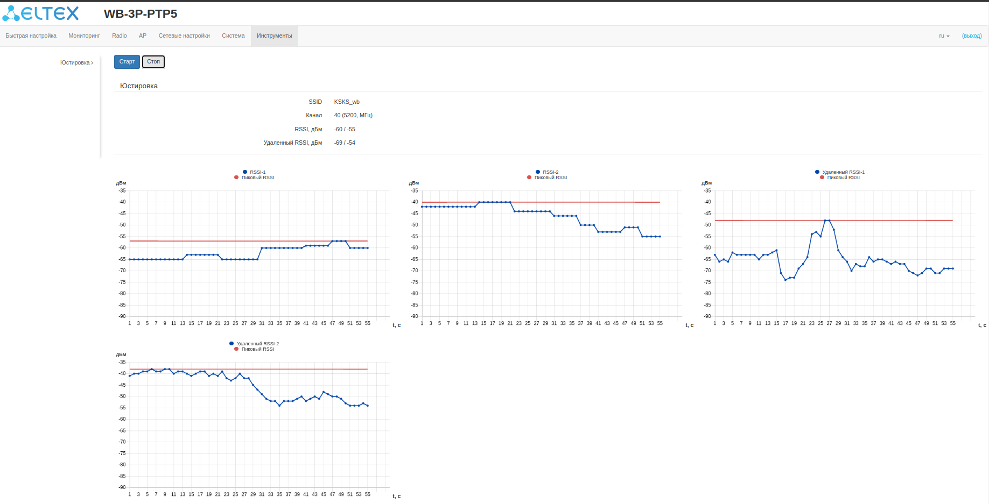The width and height of the screenshot is (989, 504).
Task: Open the ru language dropdown
Action: 944,36
